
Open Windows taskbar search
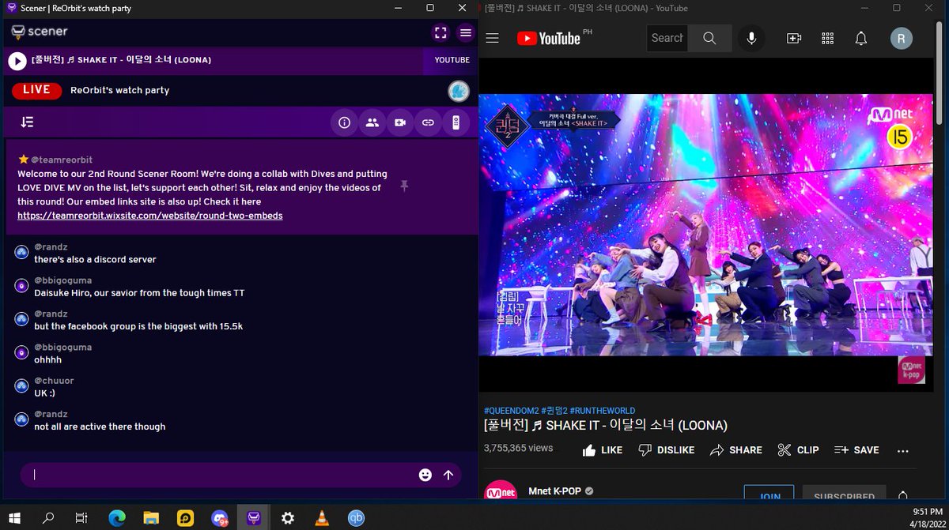pyautogui.click(x=48, y=518)
